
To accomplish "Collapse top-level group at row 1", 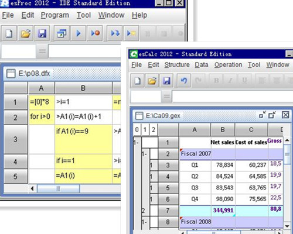I will pyautogui.click(x=136, y=143).
